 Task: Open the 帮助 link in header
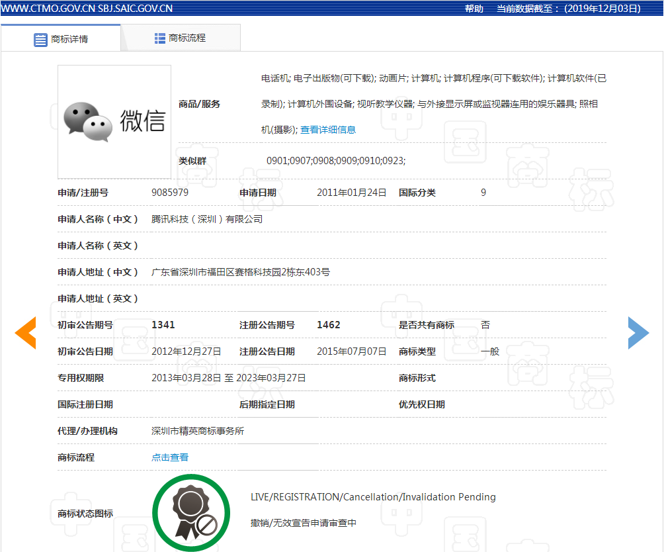(x=474, y=9)
